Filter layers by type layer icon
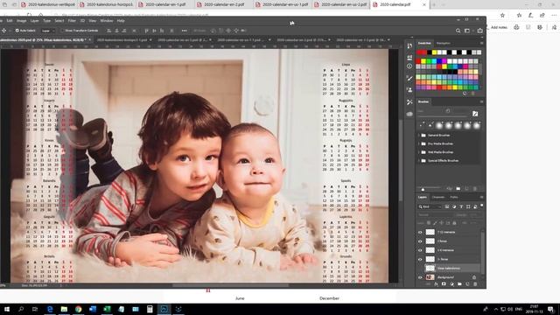The image size is (560, 315). [461, 206]
